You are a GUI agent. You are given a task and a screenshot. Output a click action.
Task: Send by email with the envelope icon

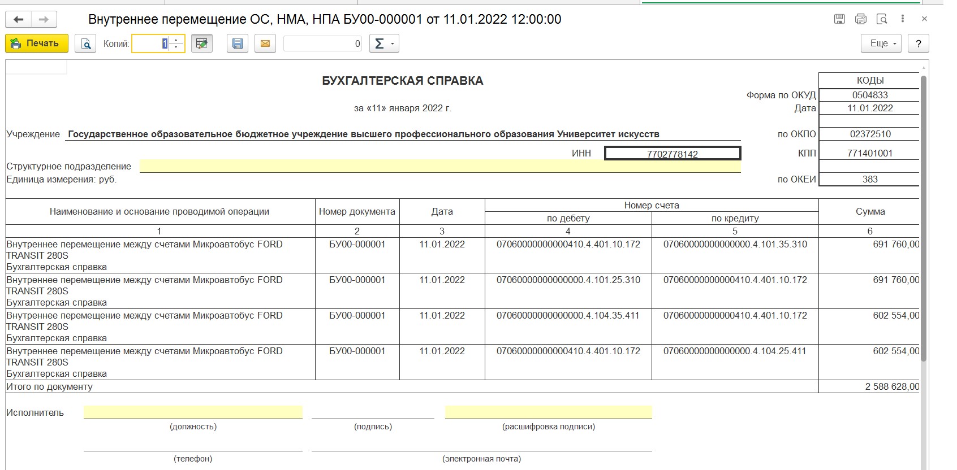(x=265, y=43)
